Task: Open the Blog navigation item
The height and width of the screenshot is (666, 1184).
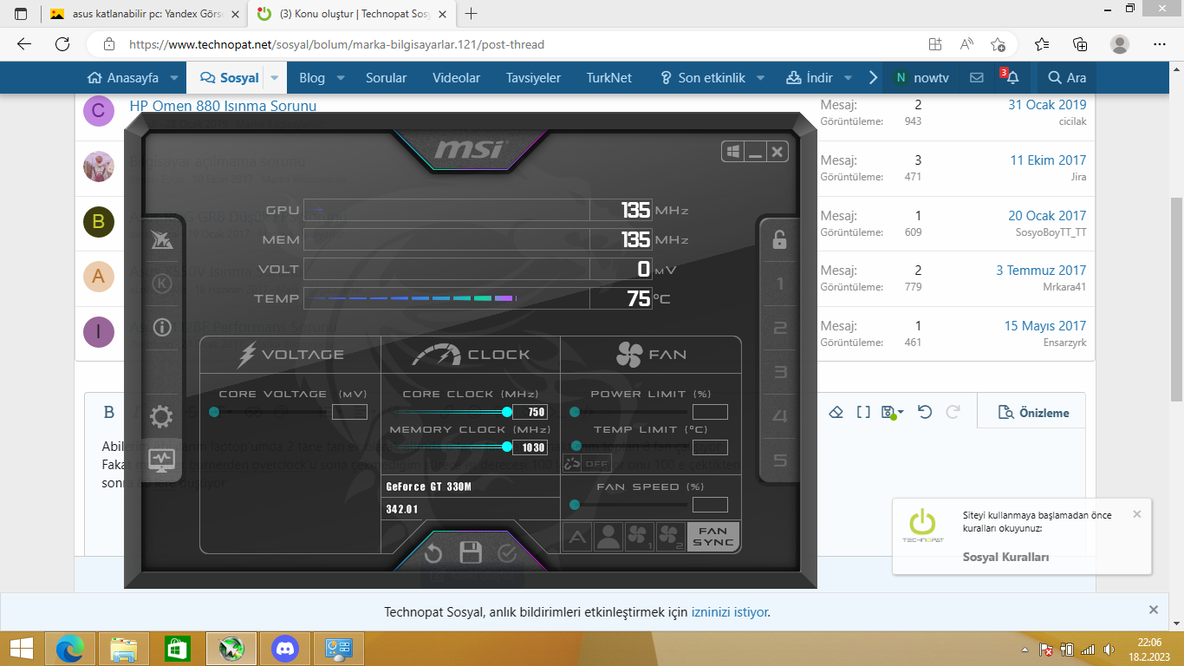Action: point(312,77)
